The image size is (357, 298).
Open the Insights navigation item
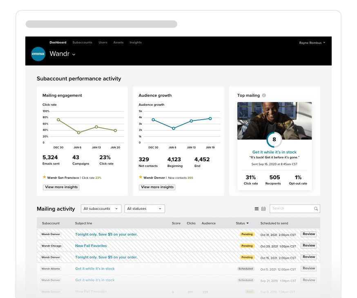tap(136, 42)
